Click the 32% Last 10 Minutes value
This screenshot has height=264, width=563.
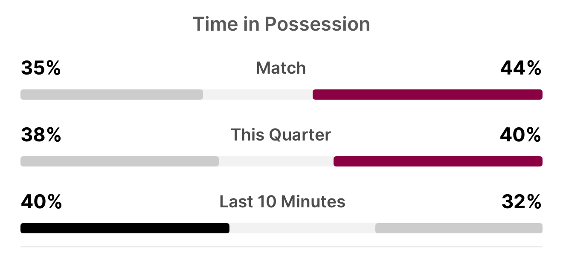coord(521,202)
